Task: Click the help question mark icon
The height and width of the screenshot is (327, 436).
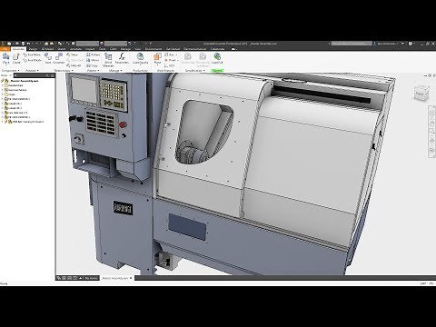Action: (x=411, y=44)
